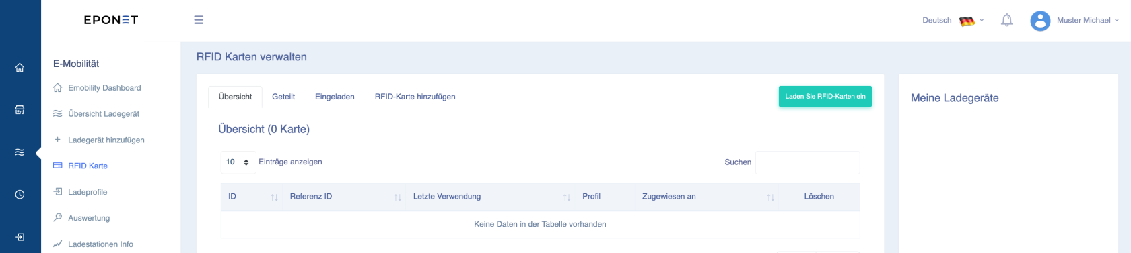Viewport: 1131px width, 253px height.
Task: Click into the Suchen search field
Action: pyautogui.click(x=807, y=162)
